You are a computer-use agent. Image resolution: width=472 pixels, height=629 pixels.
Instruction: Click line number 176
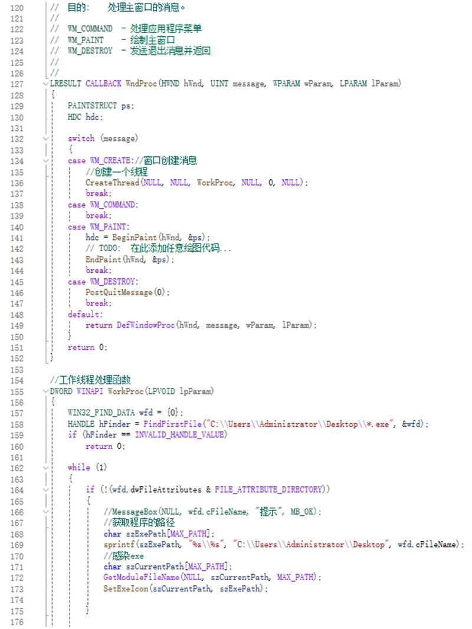tap(17, 622)
